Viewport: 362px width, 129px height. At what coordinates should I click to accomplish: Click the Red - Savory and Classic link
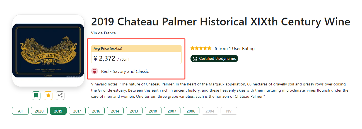pyautogui.click(x=125, y=71)
